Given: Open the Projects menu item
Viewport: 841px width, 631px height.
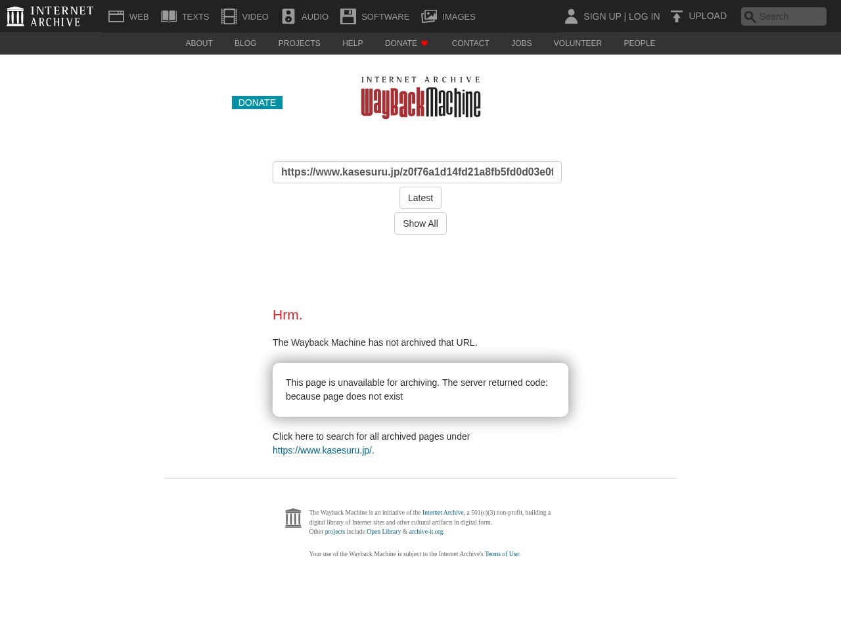Looking at the screenshot, I should pos(299,43).
